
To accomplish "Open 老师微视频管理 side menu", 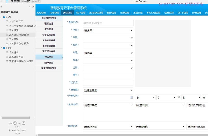I will [x=49, y=18].
